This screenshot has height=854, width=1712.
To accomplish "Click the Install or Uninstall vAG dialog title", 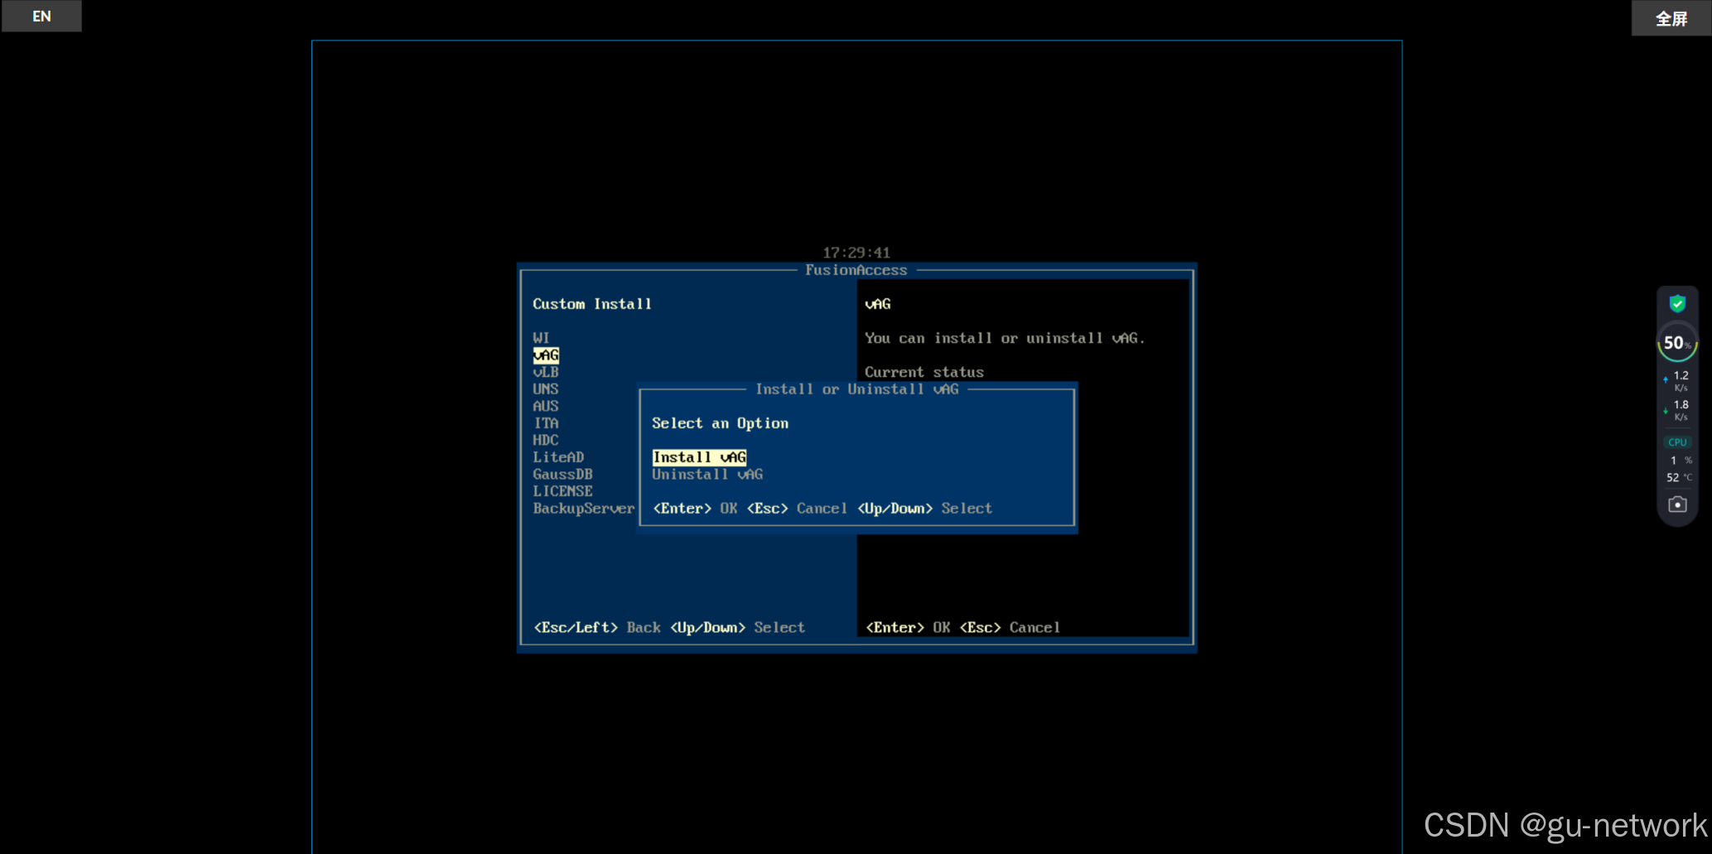I will point(856,389).
